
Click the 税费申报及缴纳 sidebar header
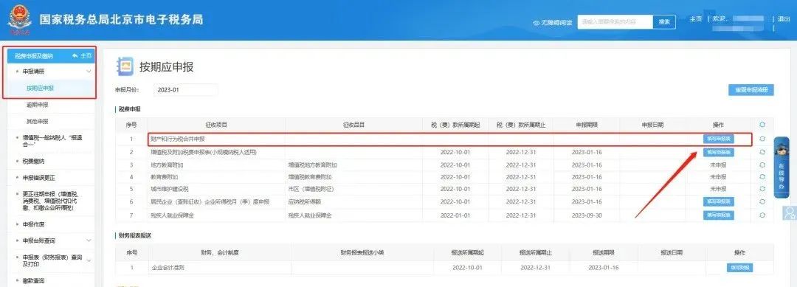[x=33, y=56]
